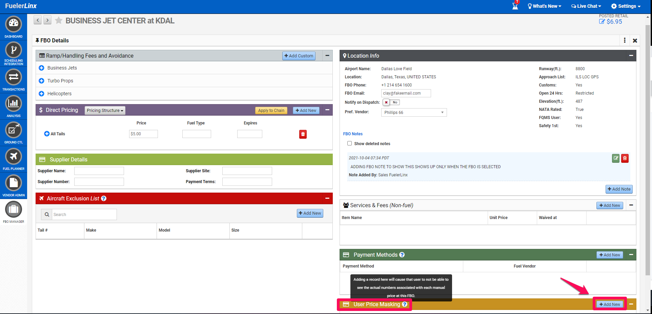This screenshot has width=652, height=314.
Task: Collapse the Direct Pricing section
Action: pos(327,110)
